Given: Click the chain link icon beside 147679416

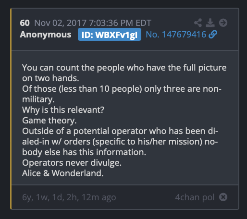Looking at the screenshot, I should pos(213,35).
